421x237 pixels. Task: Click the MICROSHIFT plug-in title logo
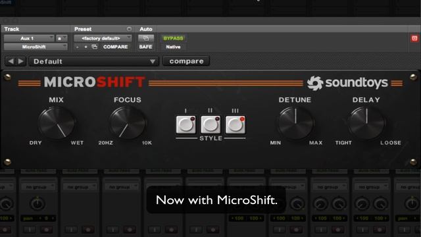pos(95,82)
